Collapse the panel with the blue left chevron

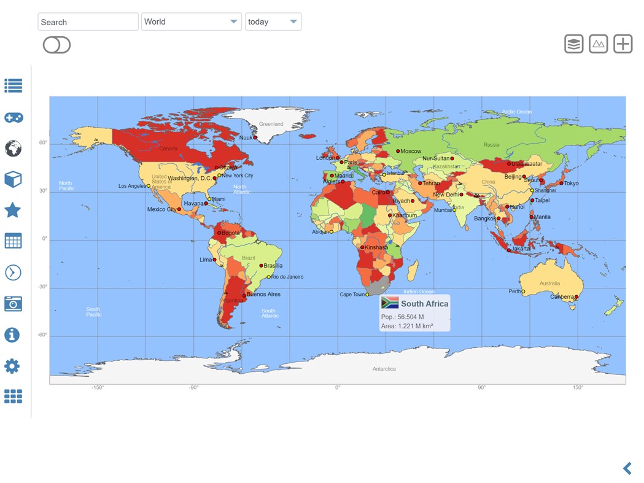(x=627, y=468)
